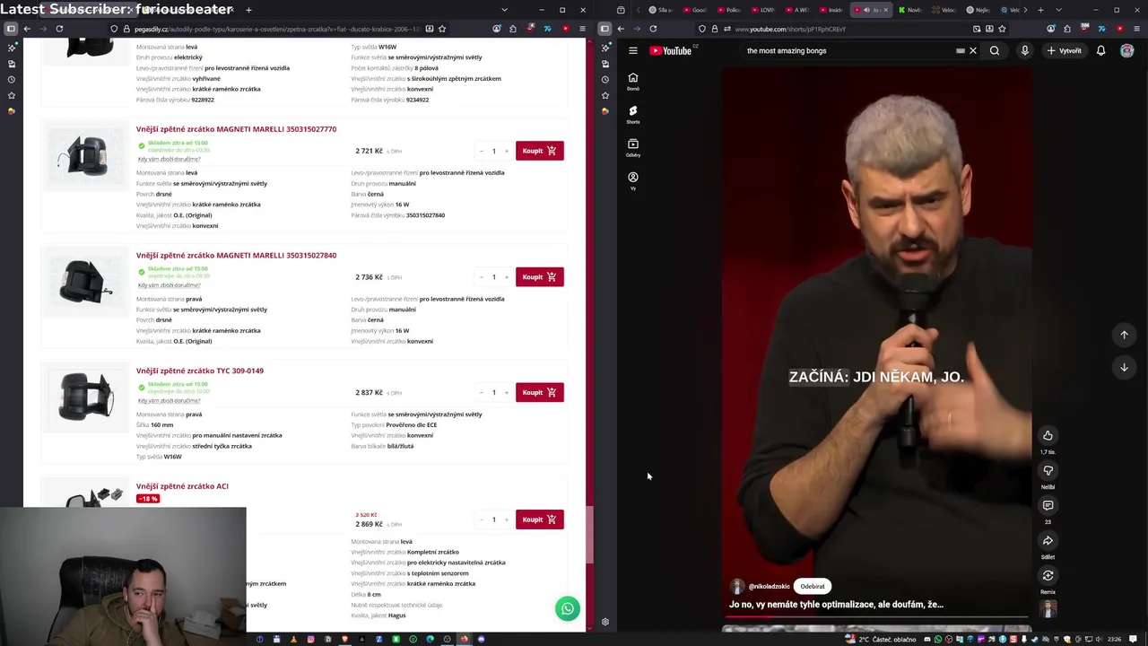Share the short via Sdílet

(1048, 541)
